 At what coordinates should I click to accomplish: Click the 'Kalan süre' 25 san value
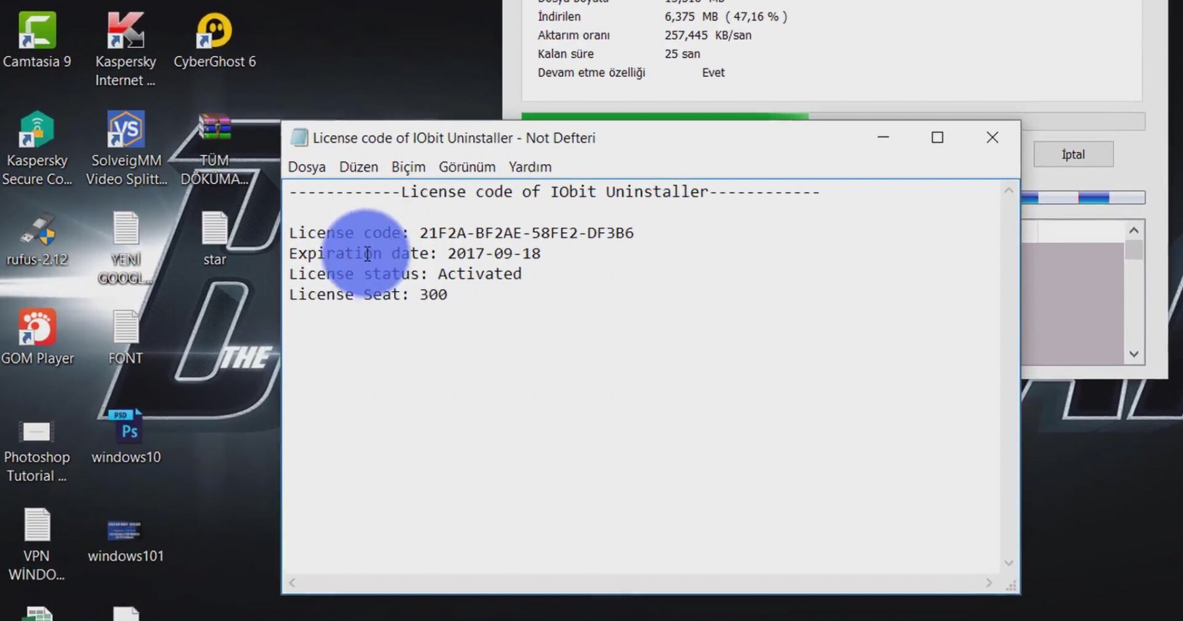pos(682,54)
